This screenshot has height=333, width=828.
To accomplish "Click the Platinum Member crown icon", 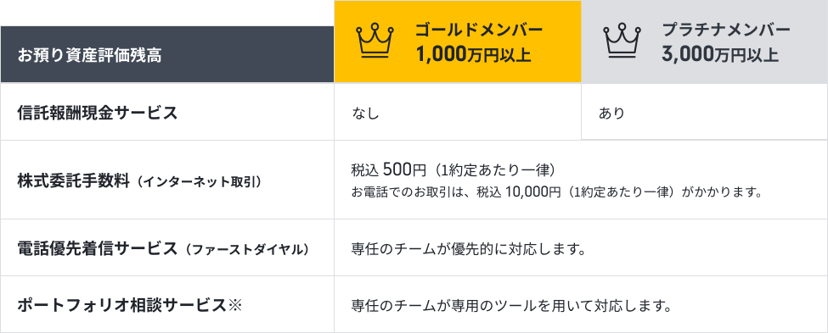I will [x=622, y=41].
